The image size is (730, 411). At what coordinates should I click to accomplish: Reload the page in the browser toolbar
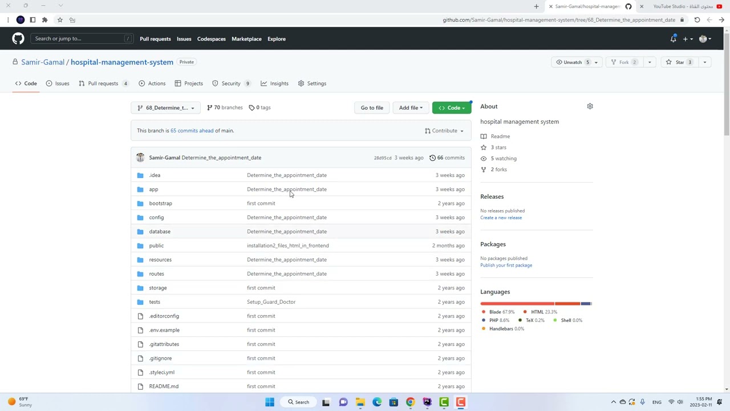click(697, 20)
